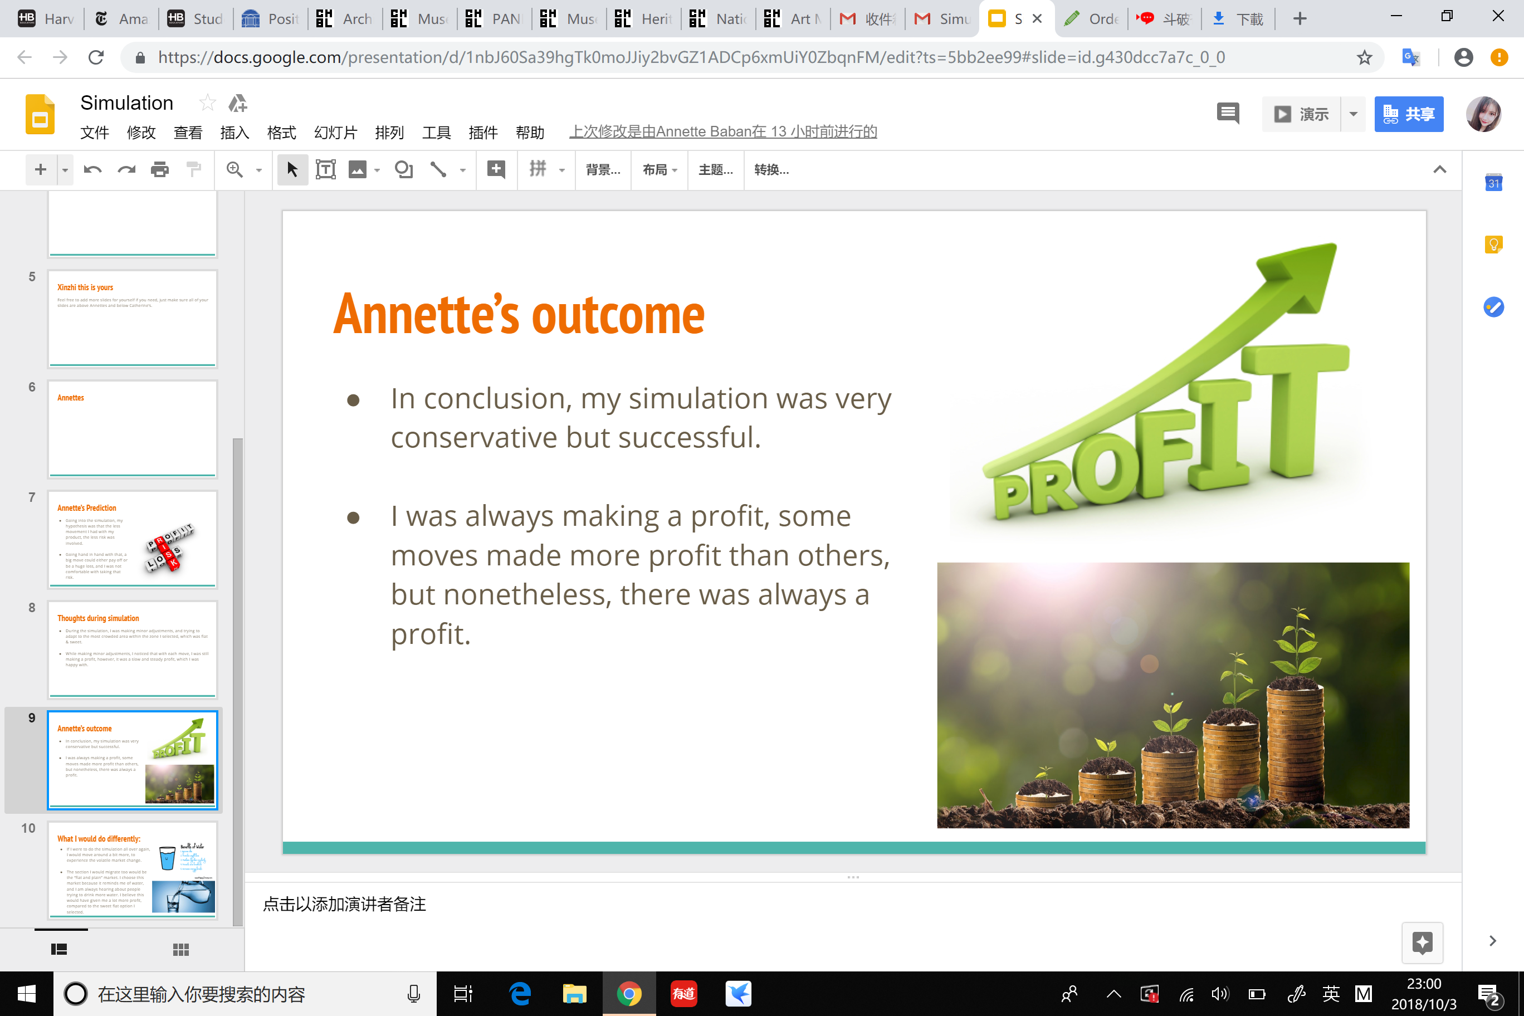This screenshot has height=1016, width=1524.
Task: Open the 帮助 menu
Action: pyautogui.click(x=529, y=132)
